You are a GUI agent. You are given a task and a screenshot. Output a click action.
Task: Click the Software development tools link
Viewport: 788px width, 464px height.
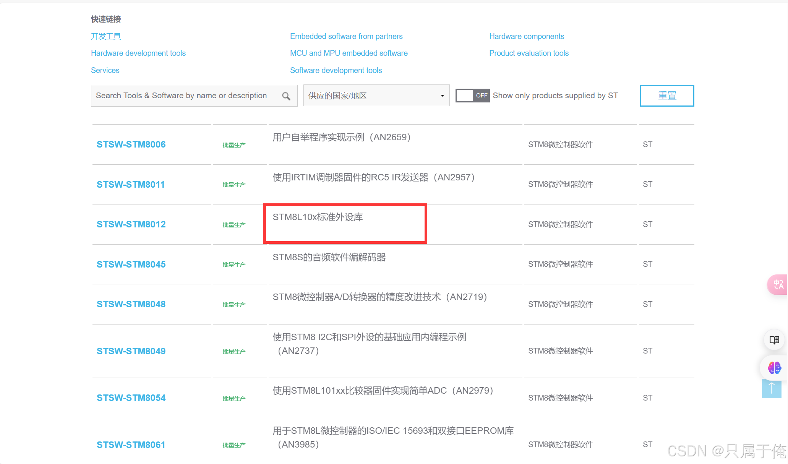coord(336,70)
